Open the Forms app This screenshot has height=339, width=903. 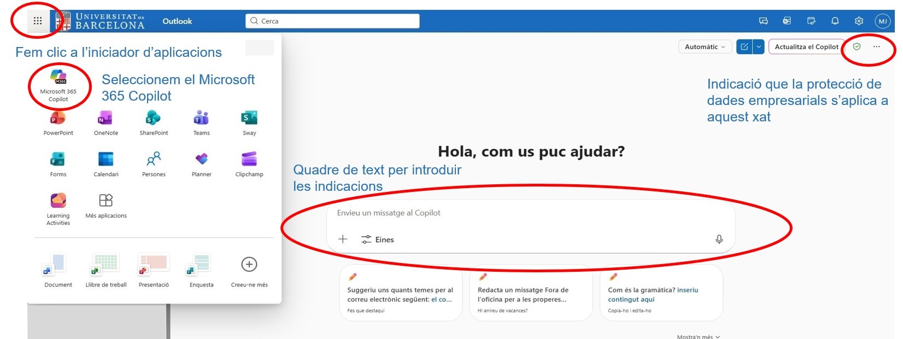pyautogui.click(x=58, y=165)
